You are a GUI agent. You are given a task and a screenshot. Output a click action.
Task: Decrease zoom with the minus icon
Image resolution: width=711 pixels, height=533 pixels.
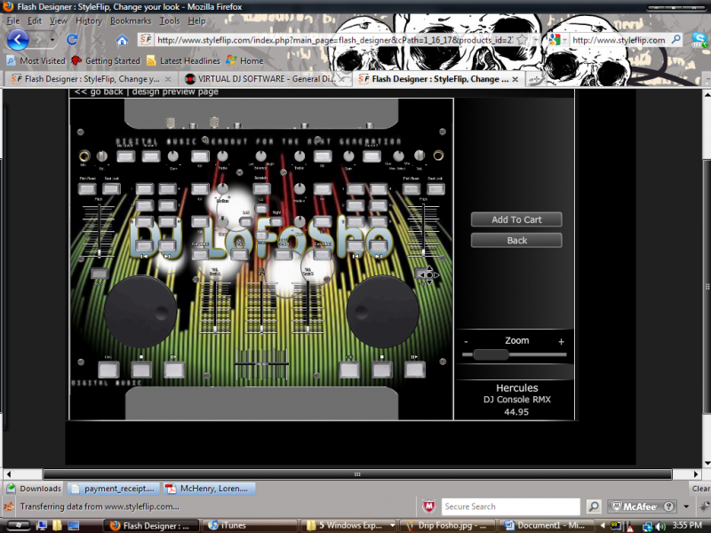click(x=466, y=341)
